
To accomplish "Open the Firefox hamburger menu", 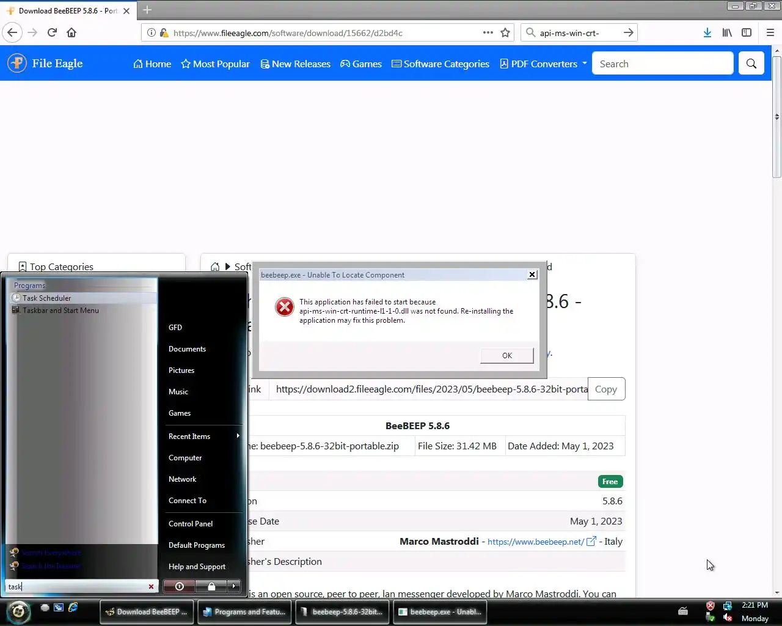I will [x=770, y=32].
